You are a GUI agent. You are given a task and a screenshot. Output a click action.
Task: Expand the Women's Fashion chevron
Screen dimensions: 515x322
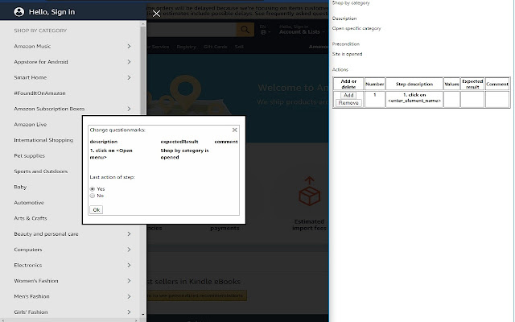129,281
